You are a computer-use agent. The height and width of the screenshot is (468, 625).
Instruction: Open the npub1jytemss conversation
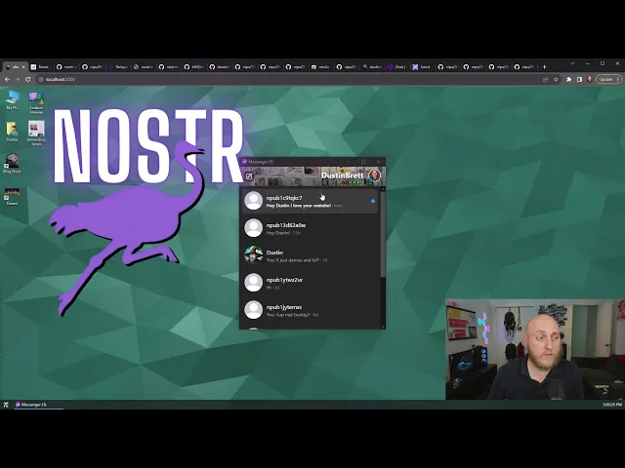coord(310,310)
